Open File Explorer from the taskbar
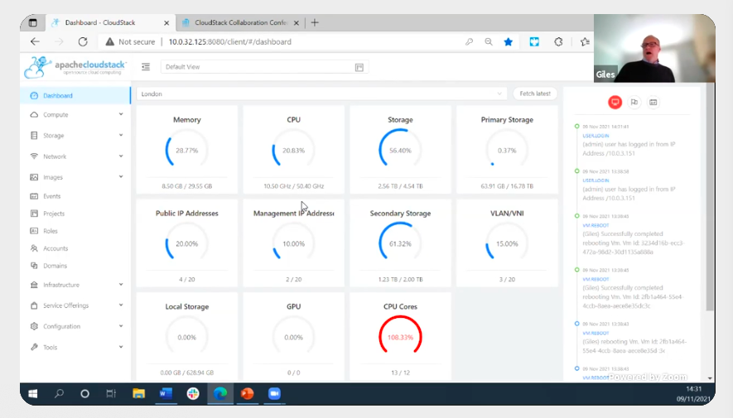 pyautogui.click(x=138, y=394)
